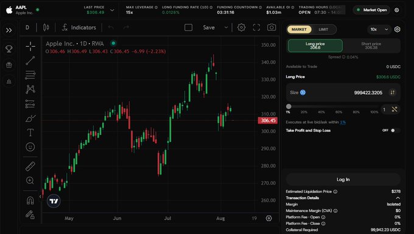Show info for Platform Fee - Close
The width and height of the screenshot is (414, 234).
coord(323,224)
